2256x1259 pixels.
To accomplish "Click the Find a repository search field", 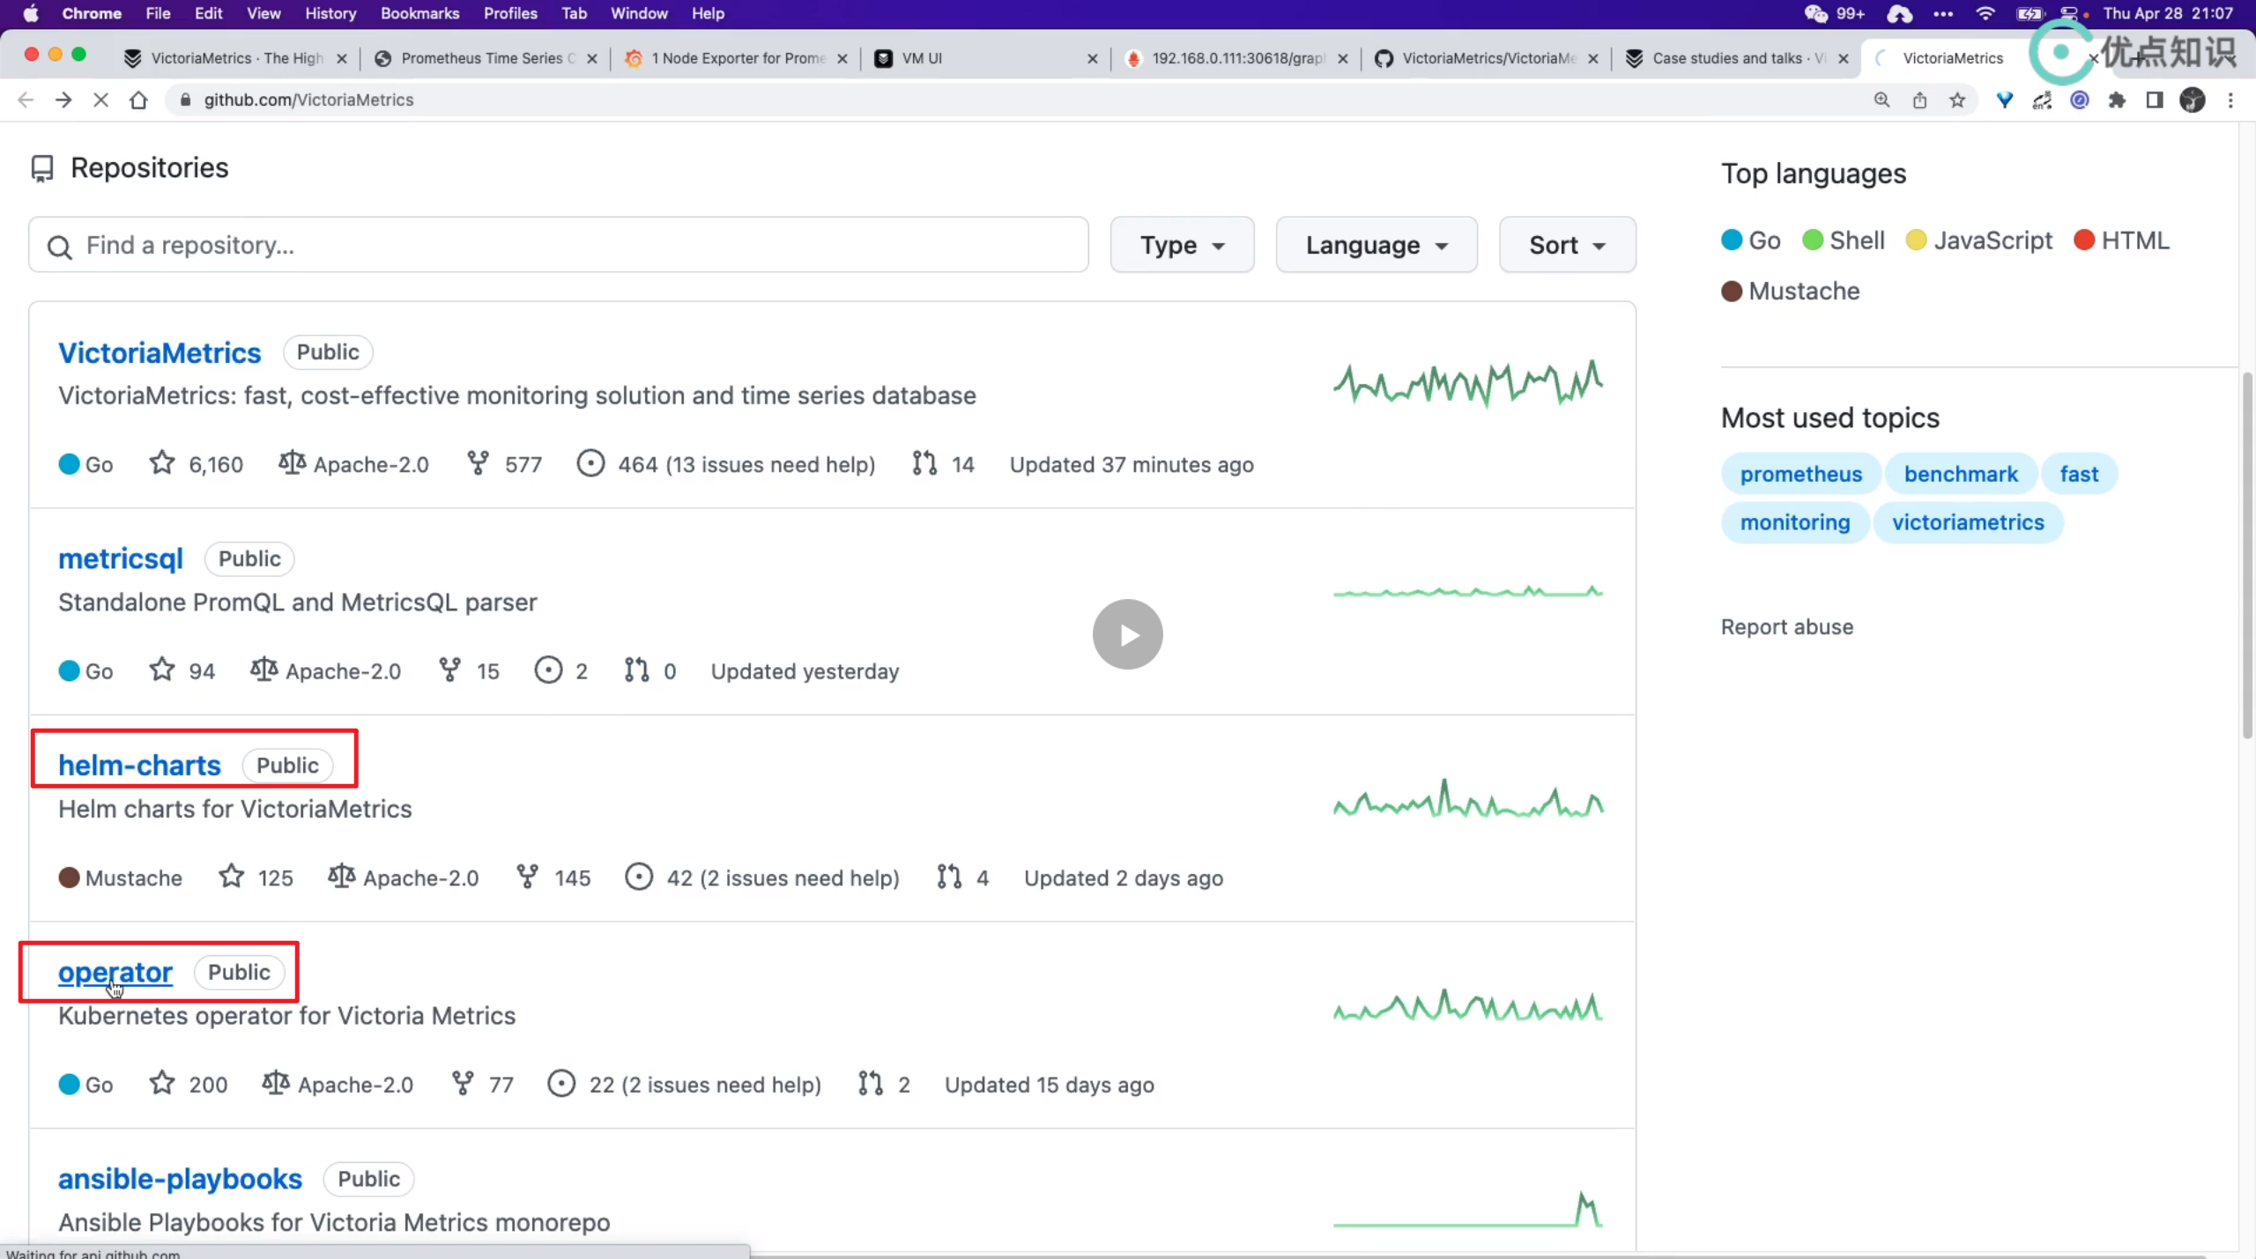I will tap(559, 245).
